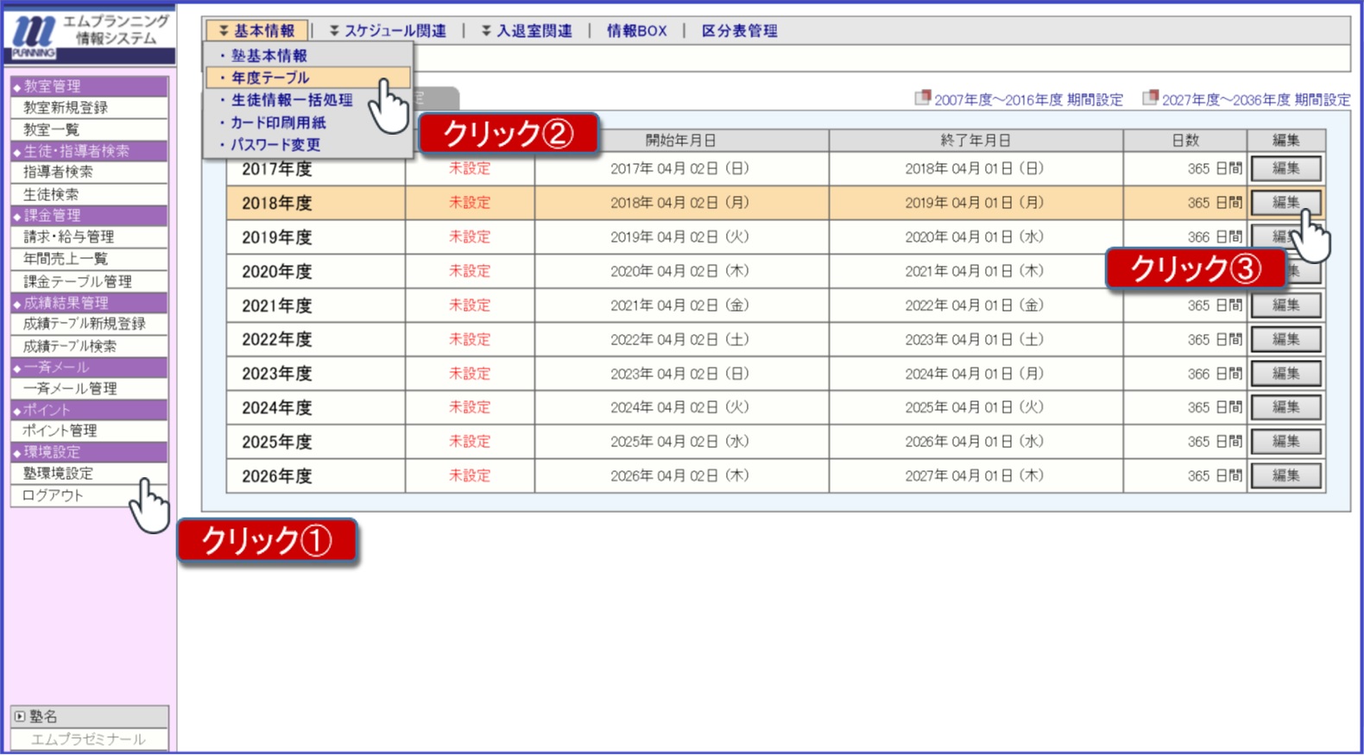
Task: Open the 基本情報 dropdown menu
Action: 256,31
